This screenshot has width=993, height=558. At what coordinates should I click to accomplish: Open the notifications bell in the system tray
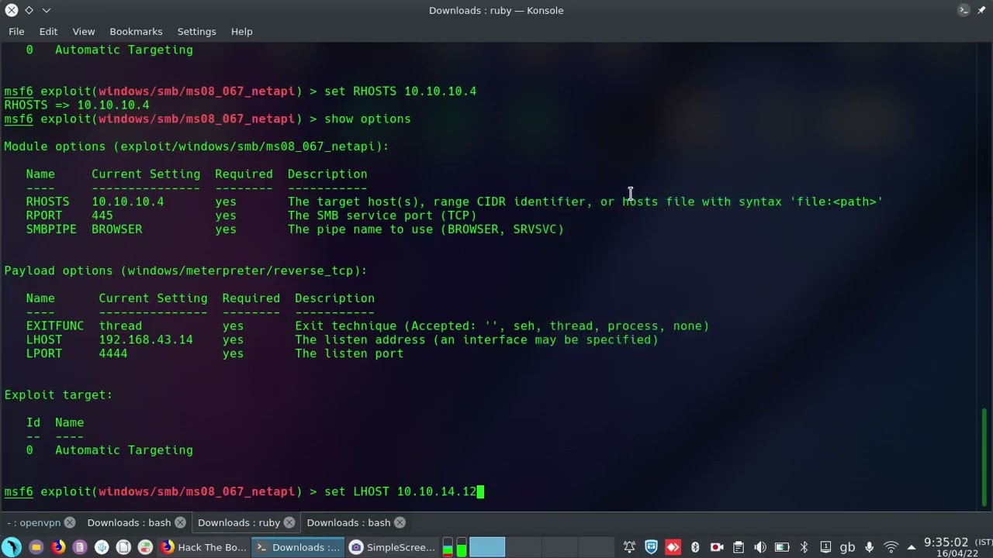point(630,547)
